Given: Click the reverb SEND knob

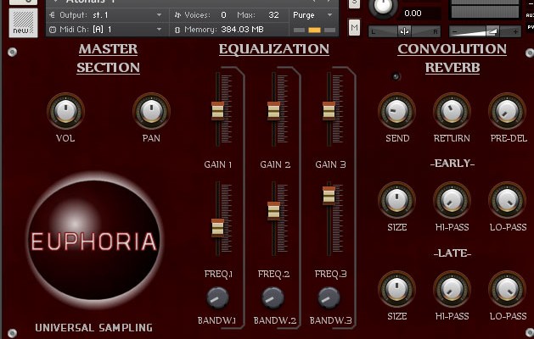Looking at the screenshot, I should 396,111.
